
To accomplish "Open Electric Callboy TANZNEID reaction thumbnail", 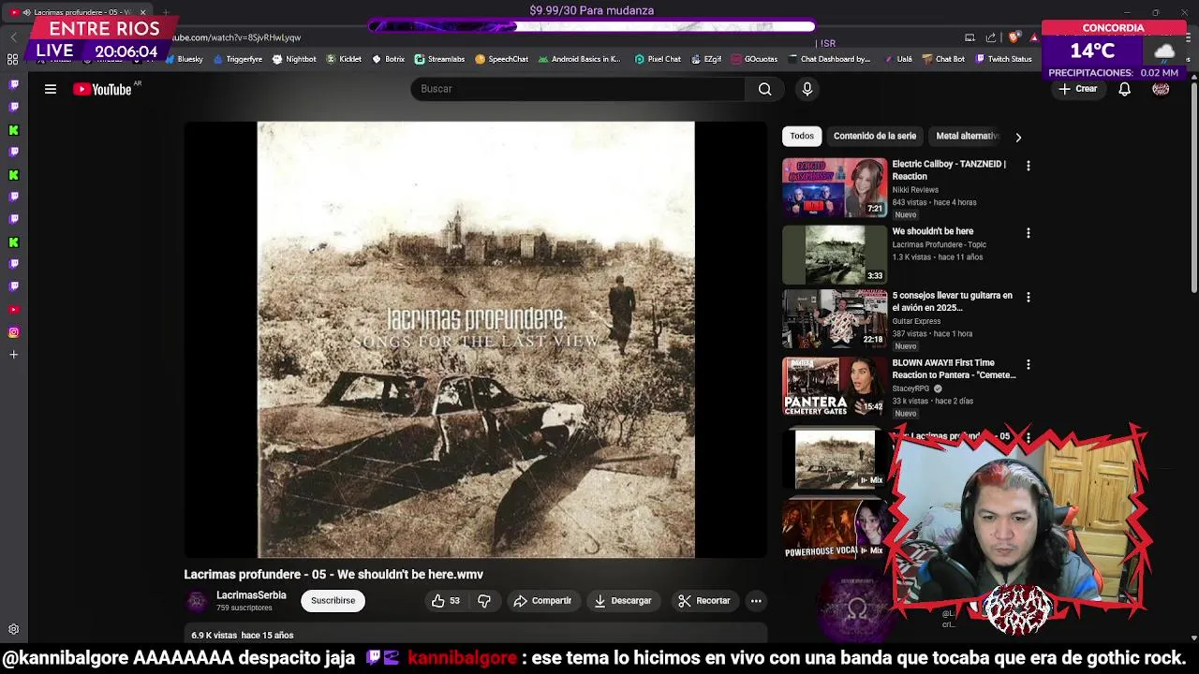I will pos(835,187).
